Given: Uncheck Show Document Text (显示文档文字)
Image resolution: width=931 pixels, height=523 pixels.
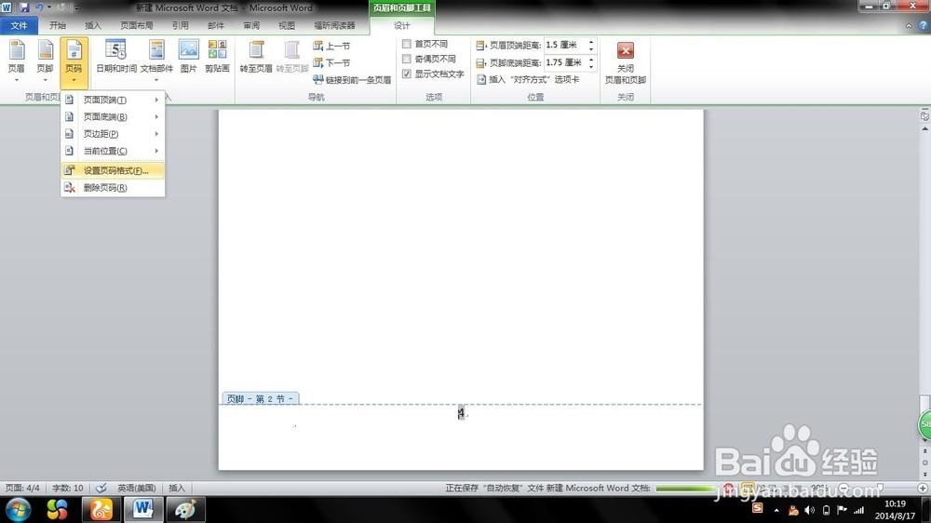Looking at the screenshot, I should coord(407,74).
